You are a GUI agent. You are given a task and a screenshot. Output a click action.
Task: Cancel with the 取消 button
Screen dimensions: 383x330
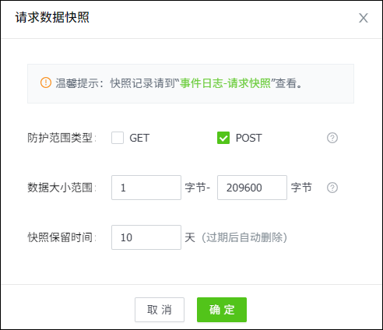(160, 310)
